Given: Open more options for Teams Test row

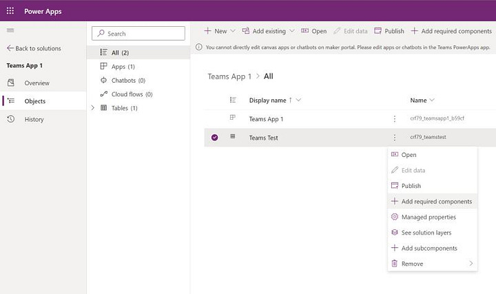Looking at the screenshot, I should click(x=395, y=138).
